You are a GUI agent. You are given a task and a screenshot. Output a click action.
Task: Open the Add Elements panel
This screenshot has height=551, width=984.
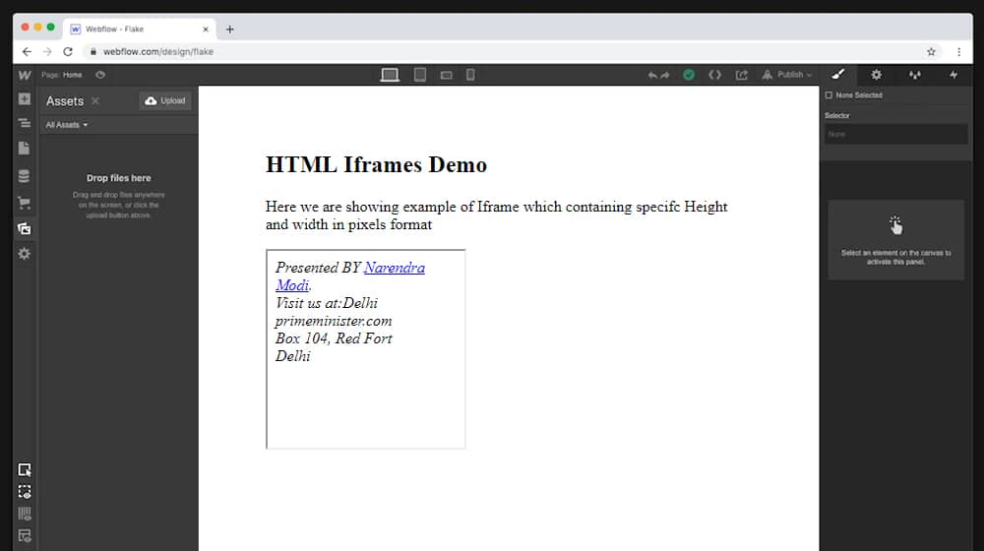(24, 99)
